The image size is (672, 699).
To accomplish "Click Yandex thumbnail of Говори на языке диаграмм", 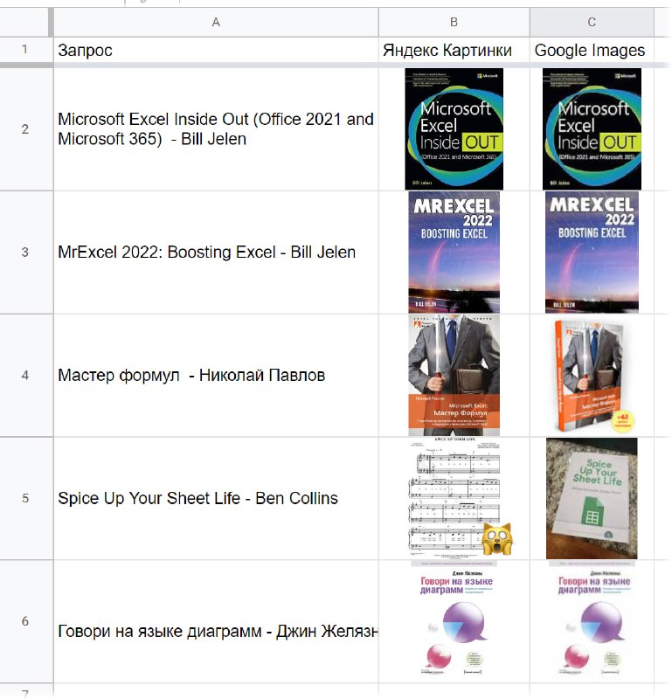I will pyautogui.click(x=454, y=620).
